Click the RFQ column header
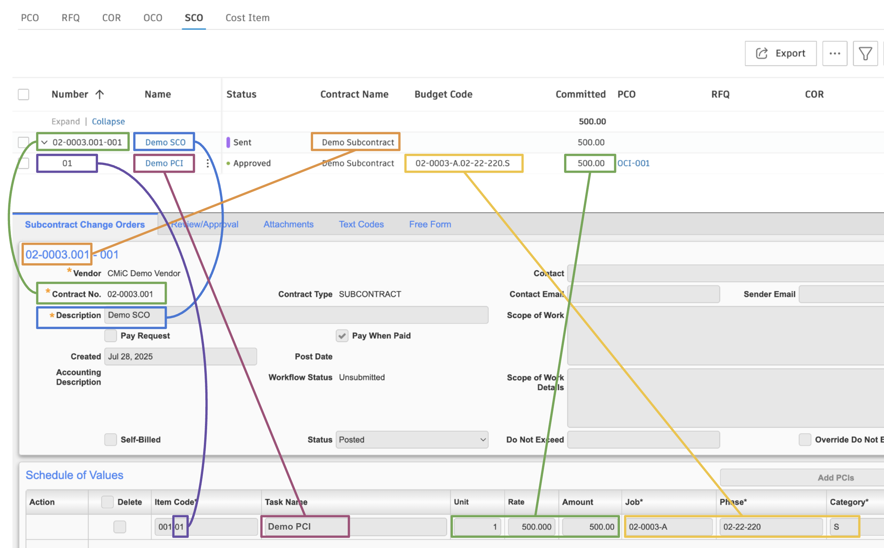The image size is (884, 548). (720, 94)
